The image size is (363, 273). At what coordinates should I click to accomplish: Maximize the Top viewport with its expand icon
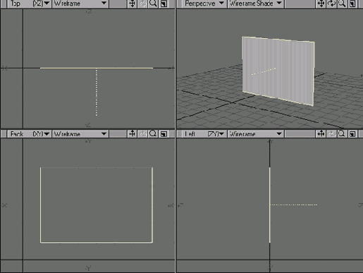164,4
